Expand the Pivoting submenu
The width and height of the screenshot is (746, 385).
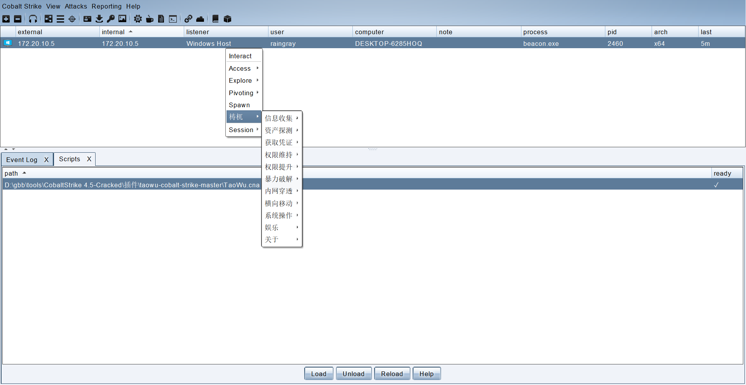tap(244, 93)
